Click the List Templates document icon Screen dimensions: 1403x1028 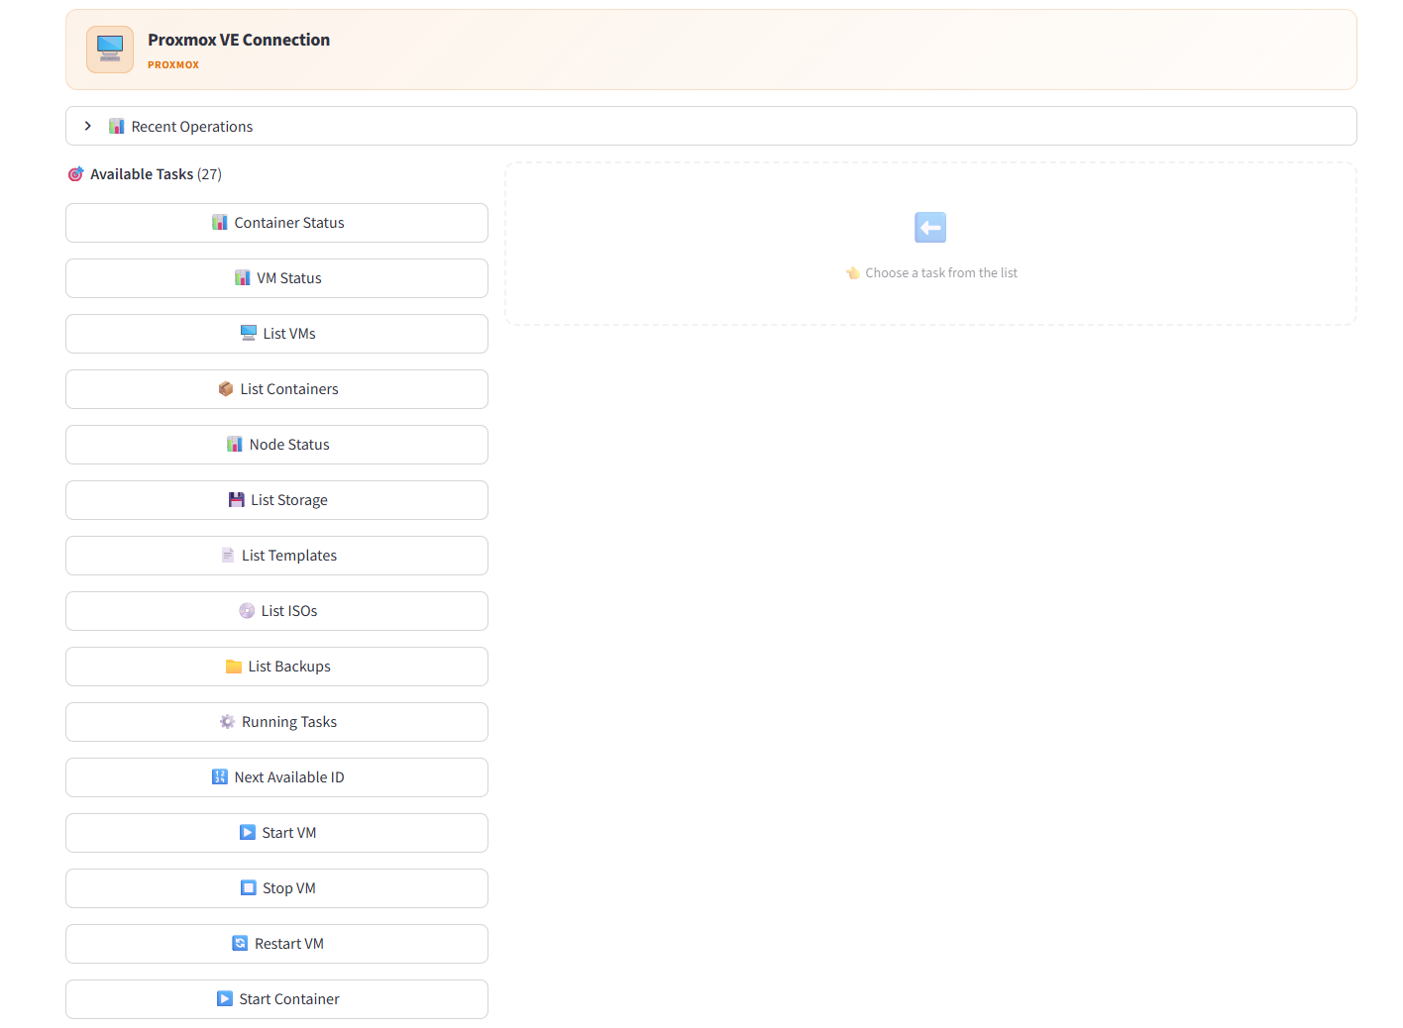[228, 556]
